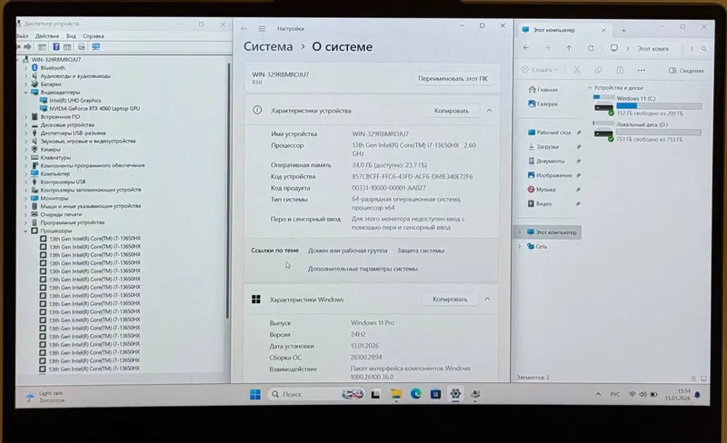The width and height of the screenshot is (727, 443).
Task: Copy device specifications with Копировать
Action: (x=451, y=111)
